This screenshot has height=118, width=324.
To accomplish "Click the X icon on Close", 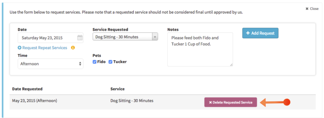I will (307, 9).
